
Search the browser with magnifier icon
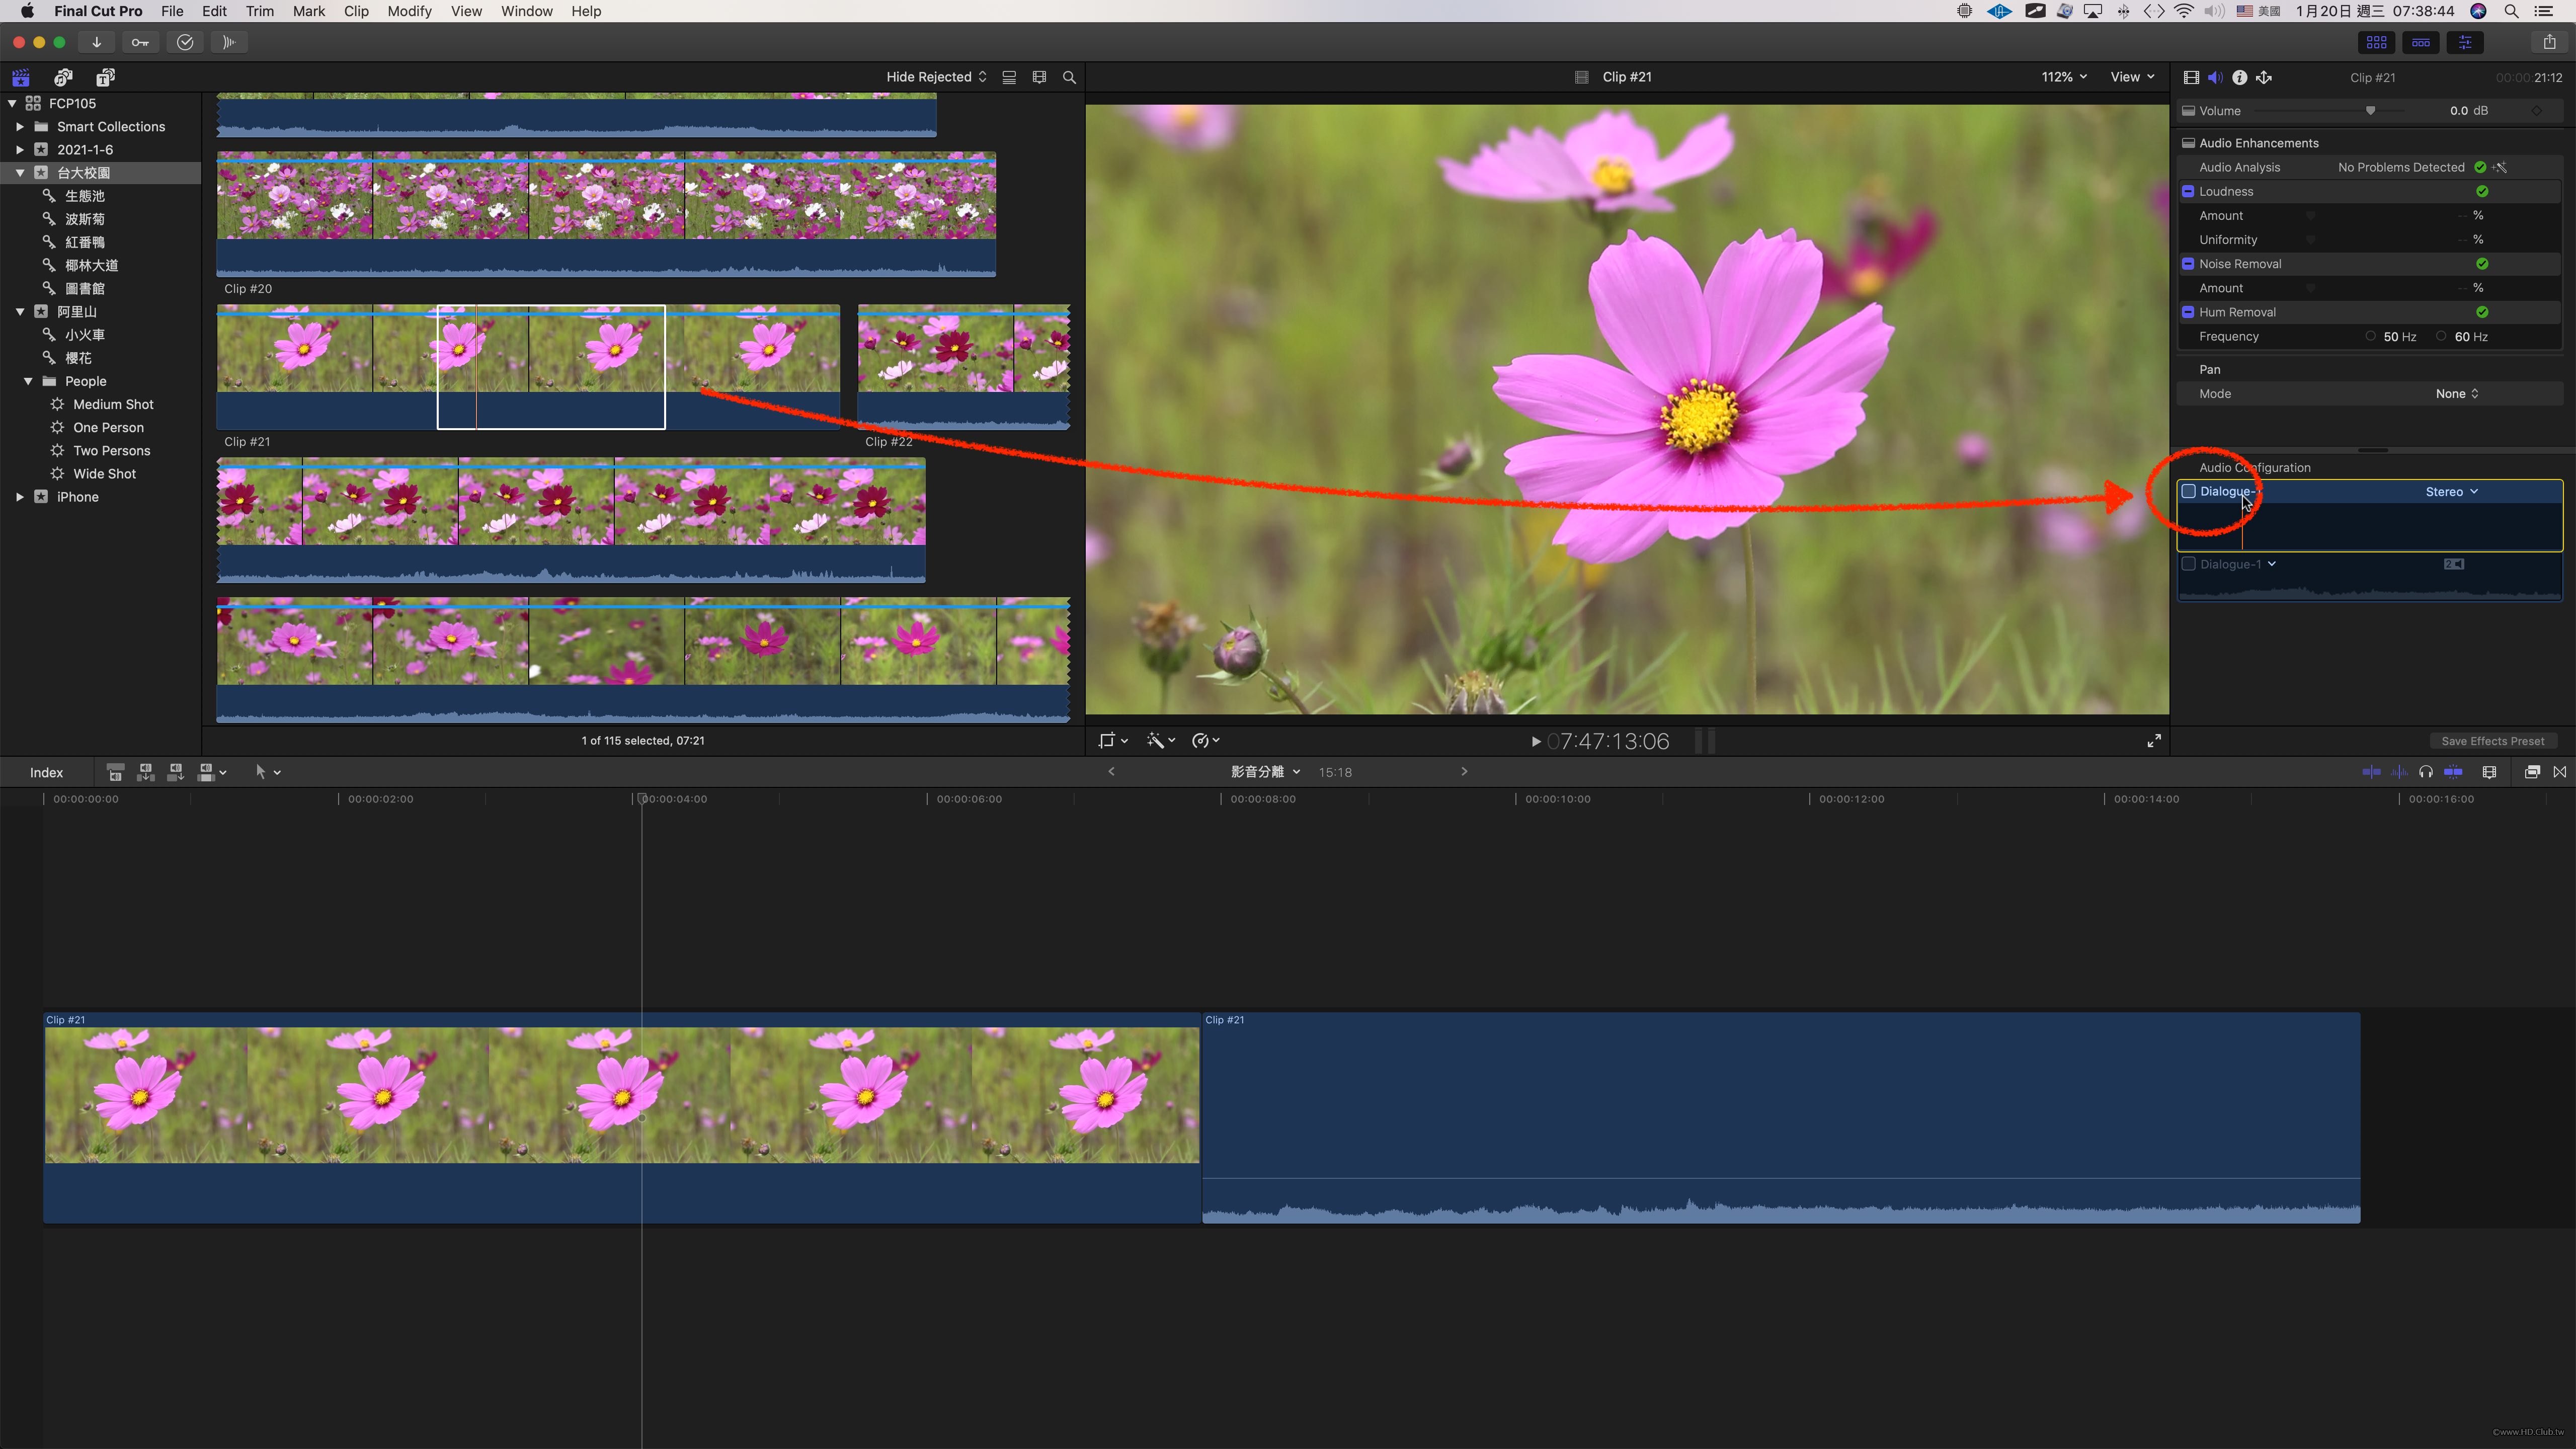coord(1069,77)
